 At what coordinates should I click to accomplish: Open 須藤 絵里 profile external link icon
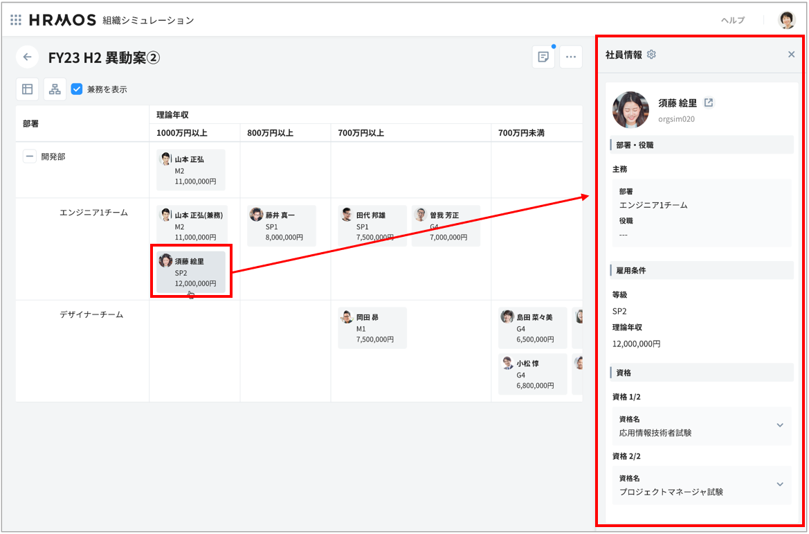pyautogui.click(x=709, y=103)
